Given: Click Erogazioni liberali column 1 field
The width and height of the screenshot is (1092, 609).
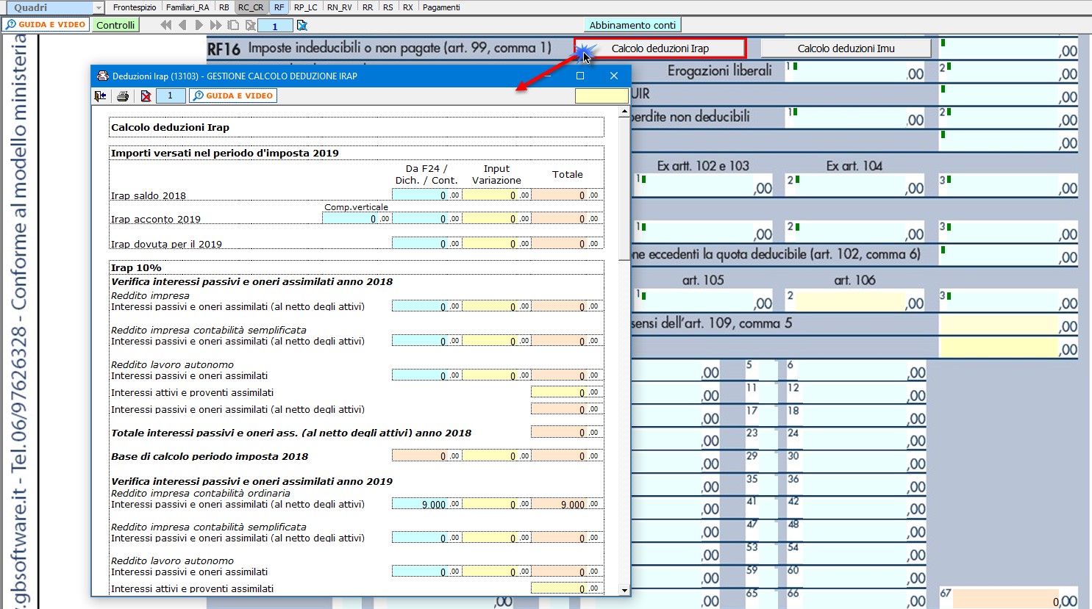Looking at the screenshot, I should coord(855,72).
